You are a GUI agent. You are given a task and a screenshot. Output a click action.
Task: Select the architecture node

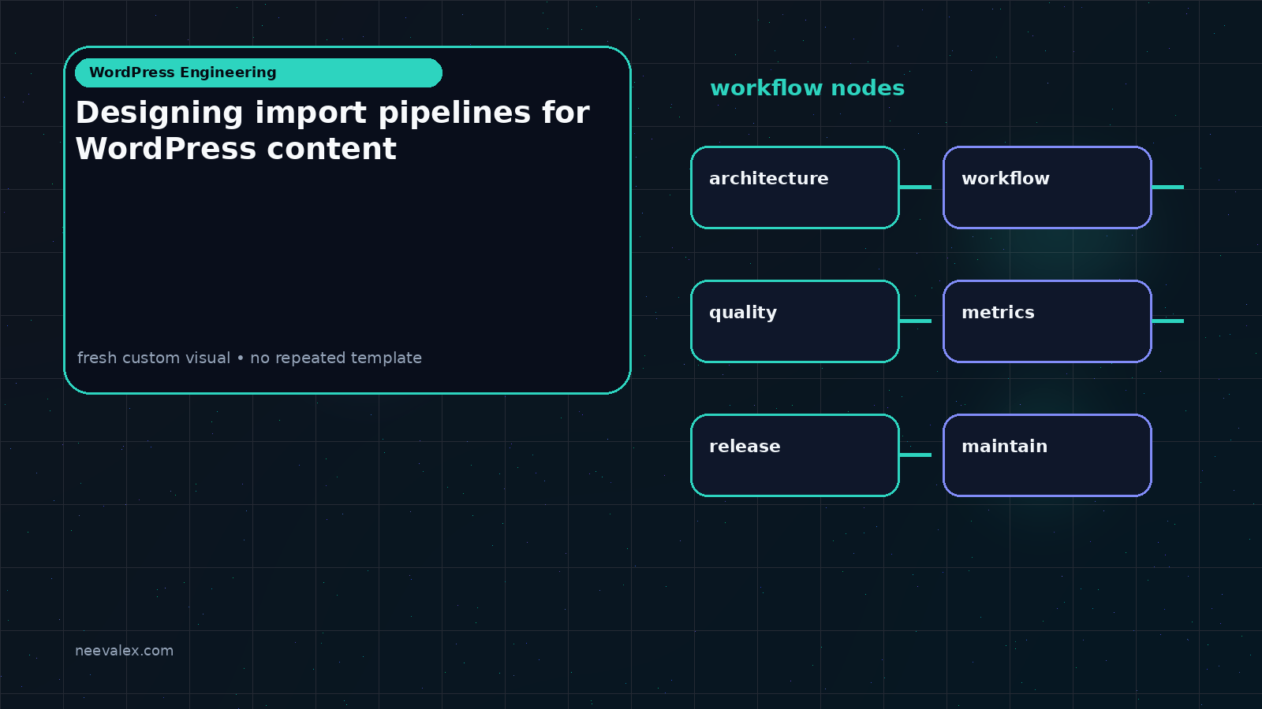795,187
